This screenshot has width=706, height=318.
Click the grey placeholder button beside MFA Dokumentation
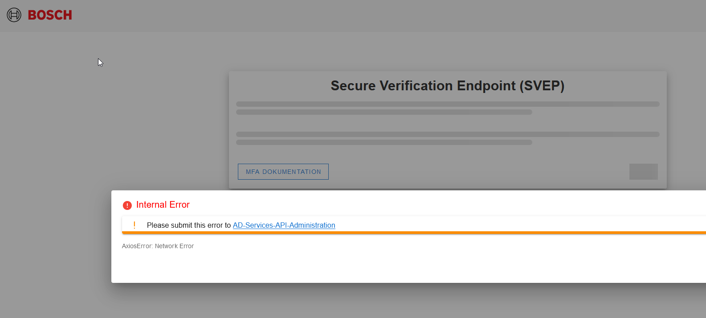click(643, 172)
